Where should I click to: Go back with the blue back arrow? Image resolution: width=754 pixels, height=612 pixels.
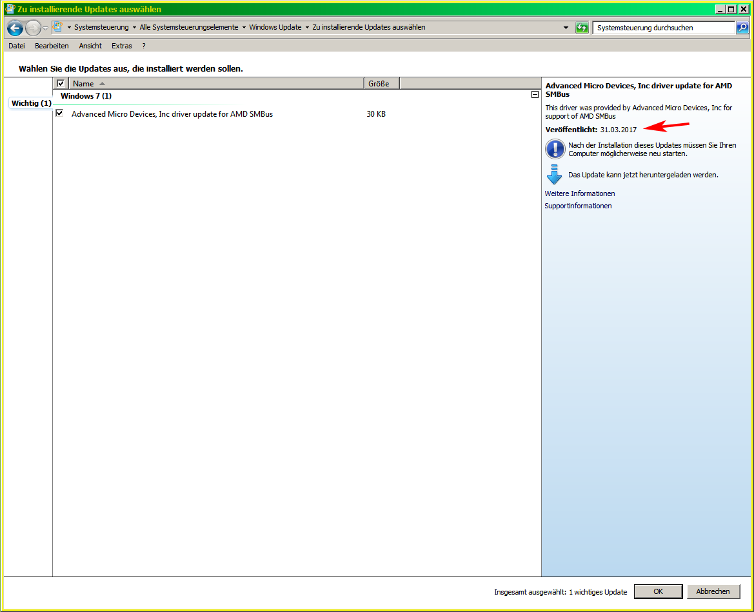(15, 28)
